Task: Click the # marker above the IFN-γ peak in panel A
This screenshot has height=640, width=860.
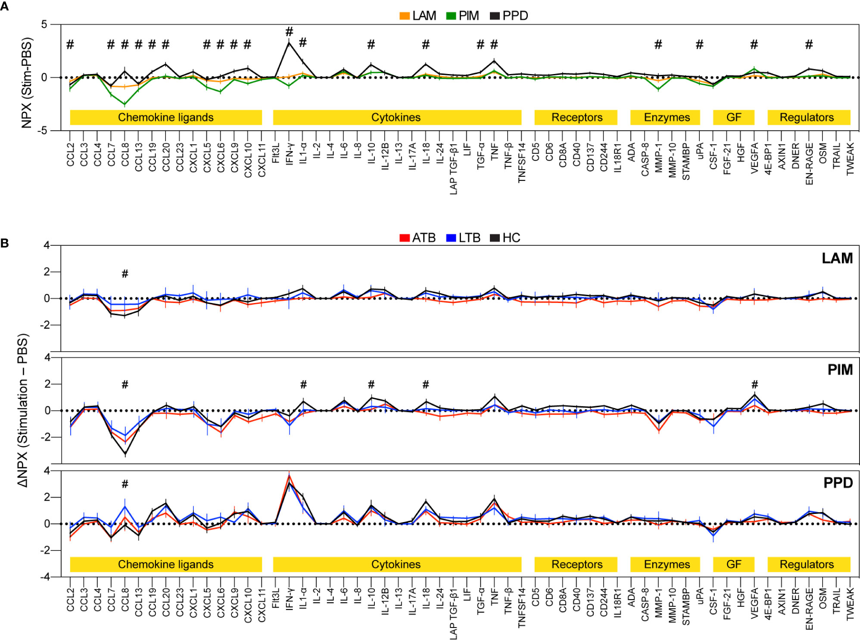Action: pos(289,31)
